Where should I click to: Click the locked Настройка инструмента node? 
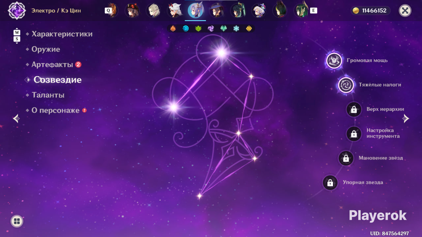pos(354,134)
